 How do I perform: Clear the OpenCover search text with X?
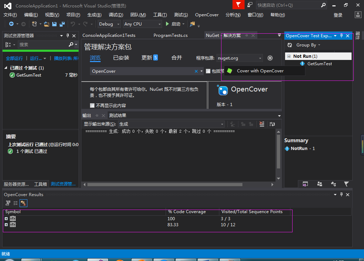coord(196,71)
